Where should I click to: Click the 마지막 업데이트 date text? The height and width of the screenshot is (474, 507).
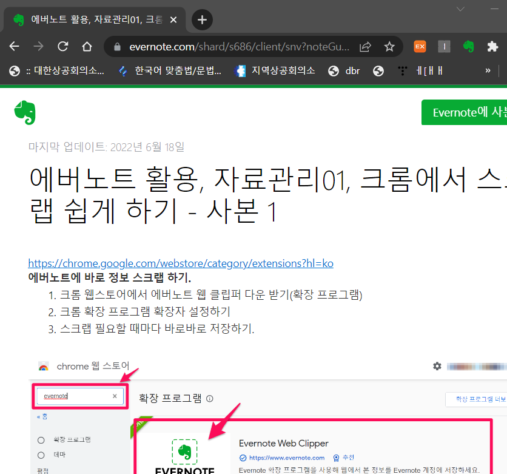[x=106, y=147]
